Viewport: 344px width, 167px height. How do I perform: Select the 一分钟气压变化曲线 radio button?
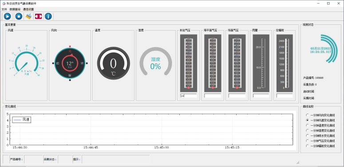point(307,141)
